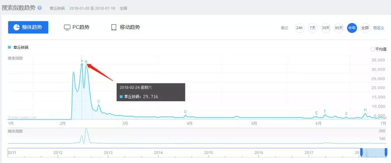Click the 搜索指数 axis label

pyautogui.click(x=15, y=58)
